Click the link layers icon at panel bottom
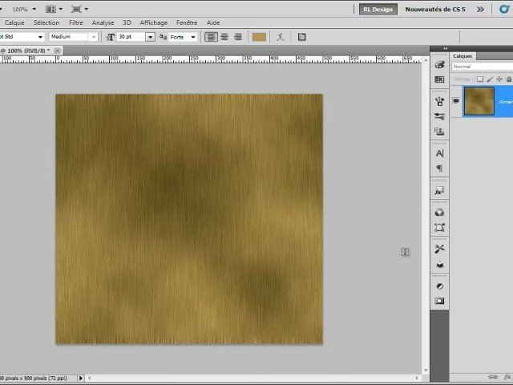The width and height of the screenshot is (513, 385). 493,377
